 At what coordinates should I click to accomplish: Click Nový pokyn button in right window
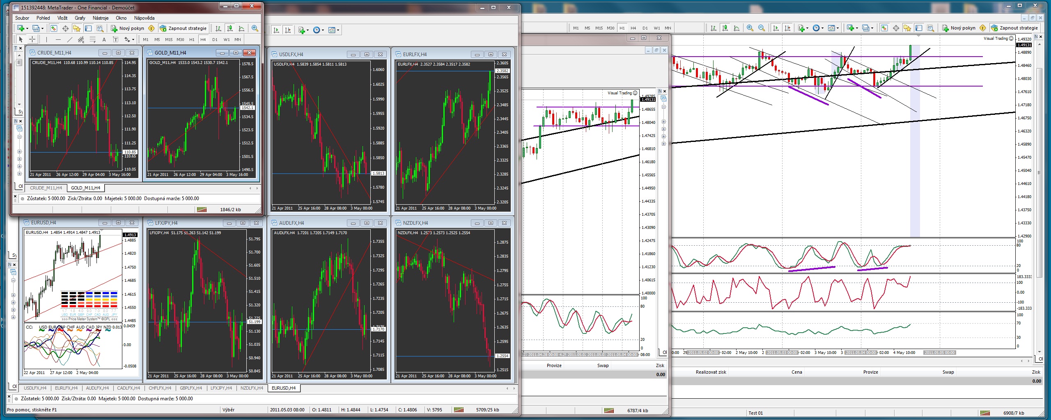pos(959,28)
